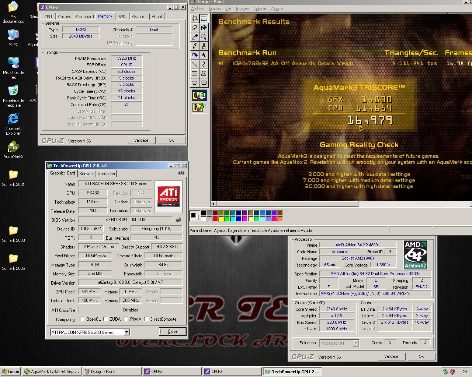
Task: Choose the transparent selection option in Paint
Action: point(199,108)
